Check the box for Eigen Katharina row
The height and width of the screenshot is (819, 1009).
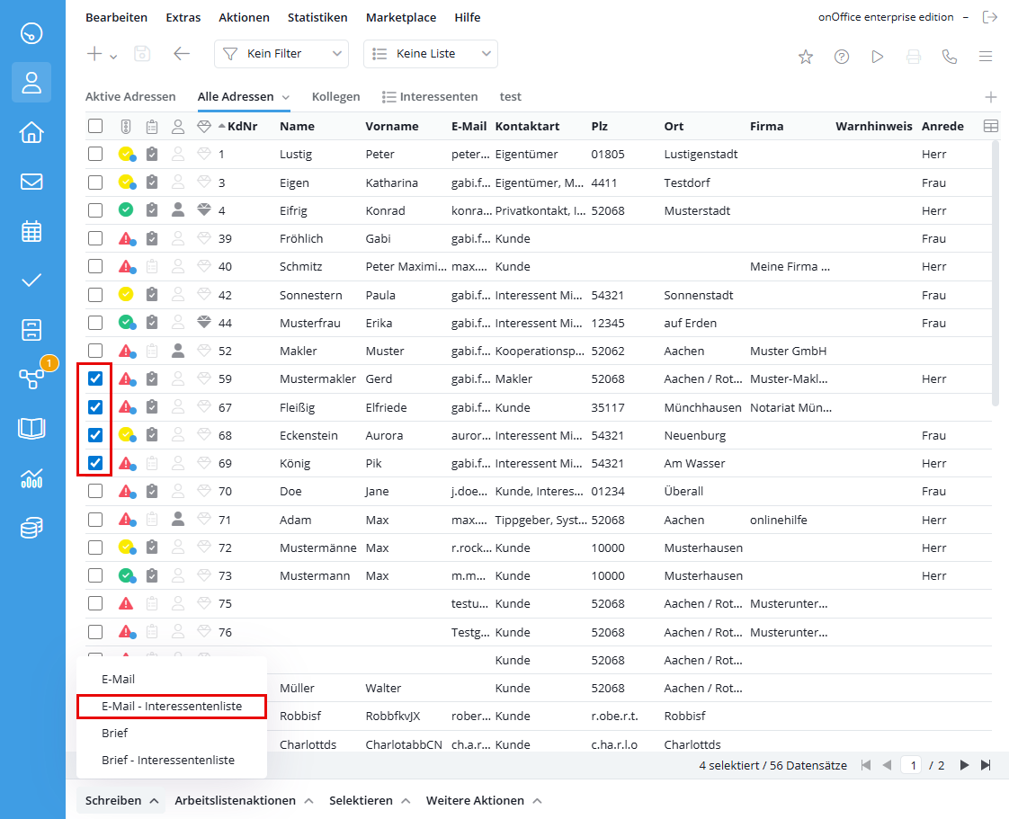tap(95, 182)
